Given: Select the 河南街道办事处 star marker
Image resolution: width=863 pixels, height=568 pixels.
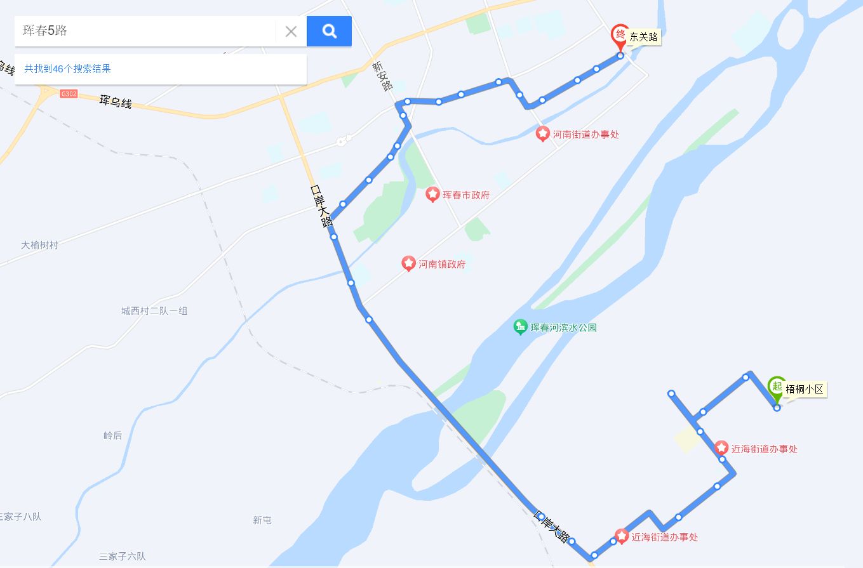Looking at the screenshot, I should (x=542, y=134).
